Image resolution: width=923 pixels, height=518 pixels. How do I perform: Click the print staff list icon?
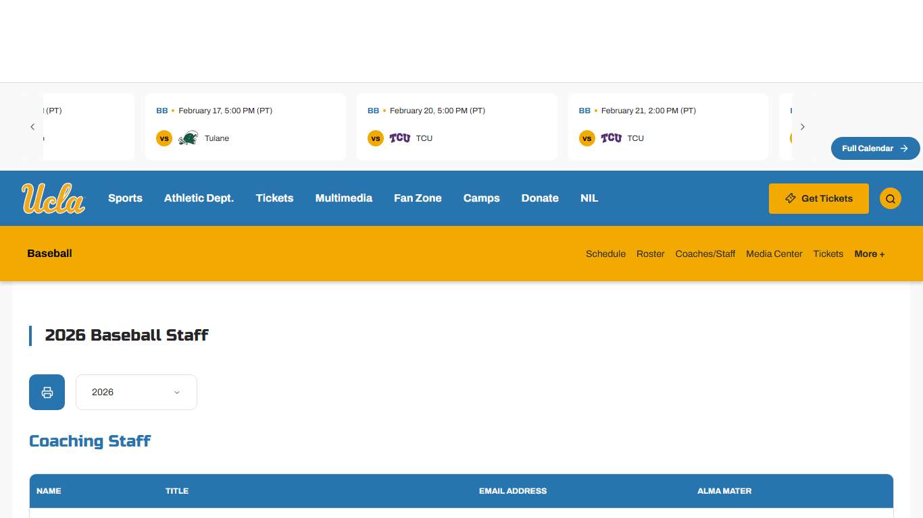coord(47,392)
